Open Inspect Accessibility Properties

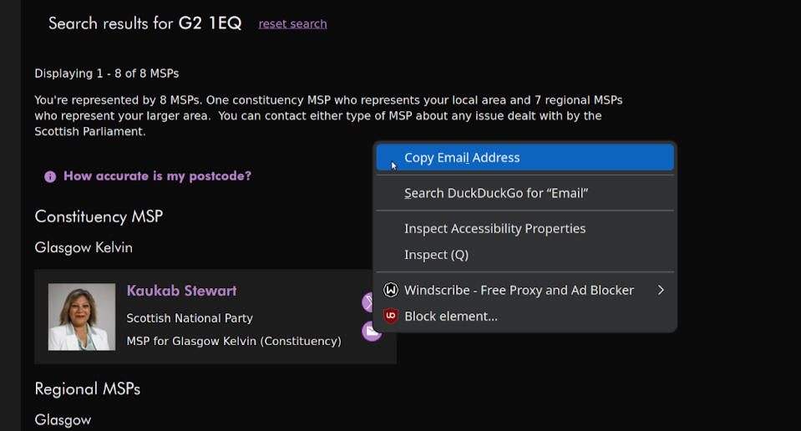pos(494,229)
